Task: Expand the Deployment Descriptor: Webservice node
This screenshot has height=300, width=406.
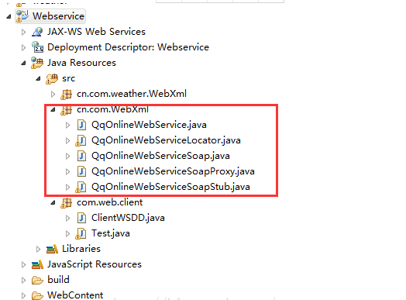Action: (x=23, y=47)
